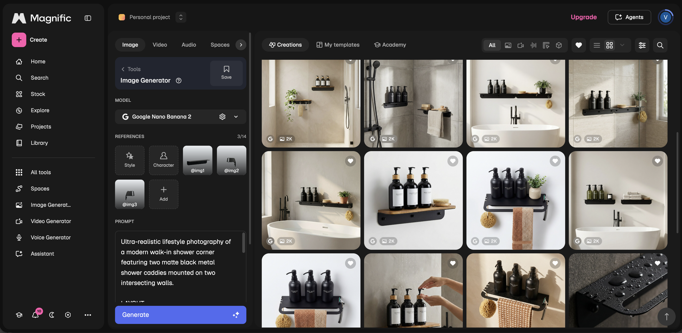Favorite the three bottles on wooden shelf image
The height and width of the screenshot is (333, 682).
(x=453, y=161)
